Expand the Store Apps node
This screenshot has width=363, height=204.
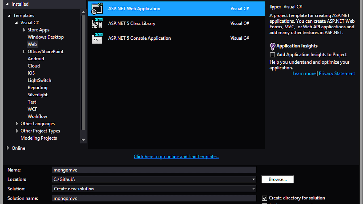(24, 30)
